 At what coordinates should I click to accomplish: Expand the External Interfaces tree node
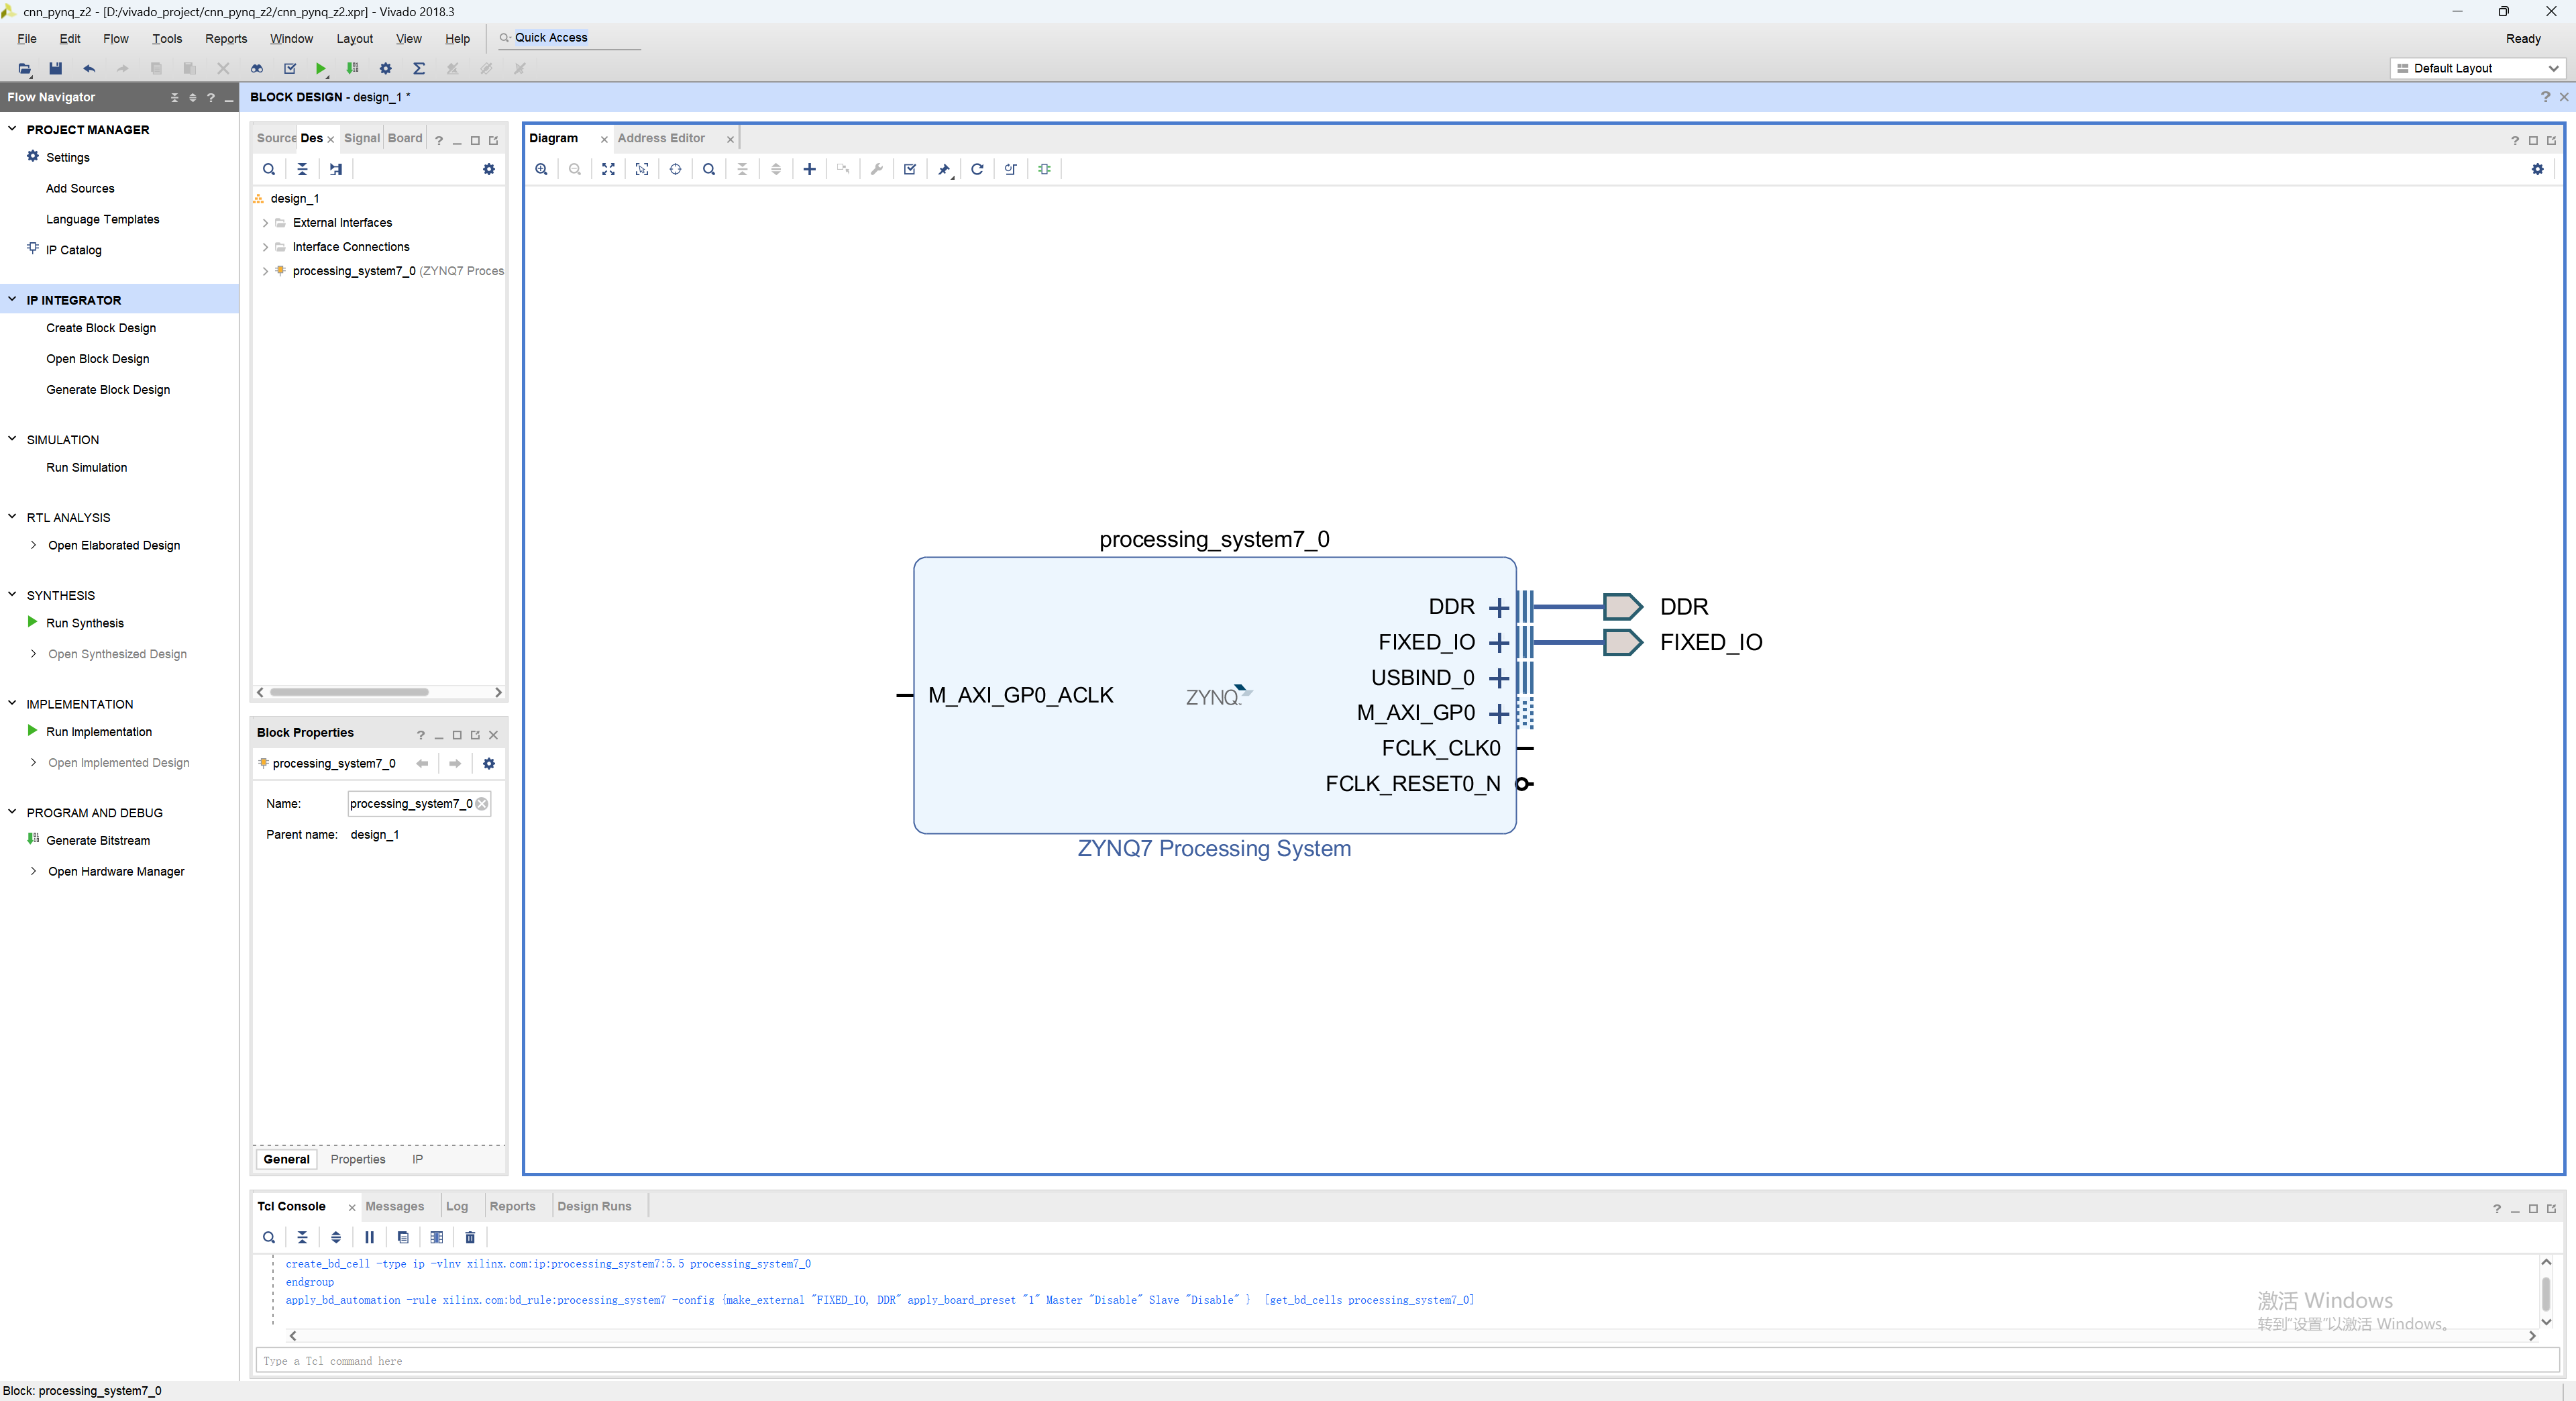tap(265, 223)
